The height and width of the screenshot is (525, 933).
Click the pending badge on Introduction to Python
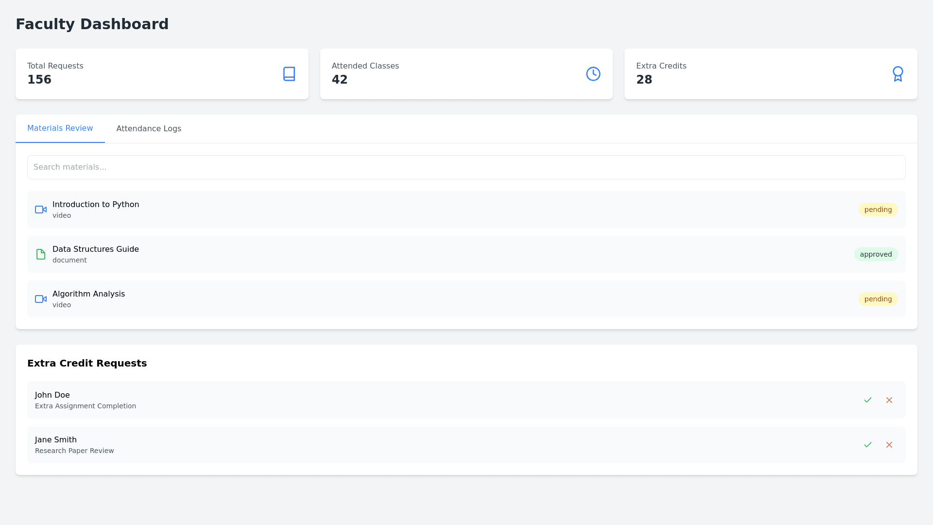pyautogui.click(x=878, y=210)
